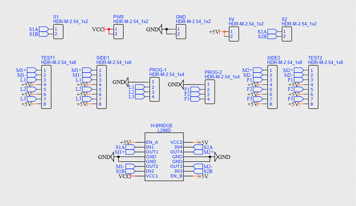356x206 pixels.
Task: Click the +5V flag on TEST2 pin 6
Action: click(294, 94)
